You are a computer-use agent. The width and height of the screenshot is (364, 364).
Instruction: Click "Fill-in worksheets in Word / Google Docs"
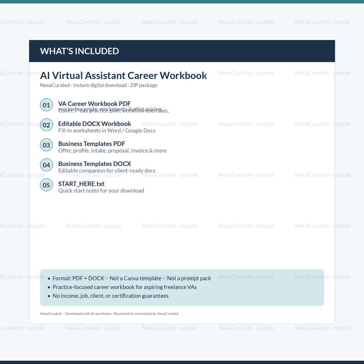(107, 131)
